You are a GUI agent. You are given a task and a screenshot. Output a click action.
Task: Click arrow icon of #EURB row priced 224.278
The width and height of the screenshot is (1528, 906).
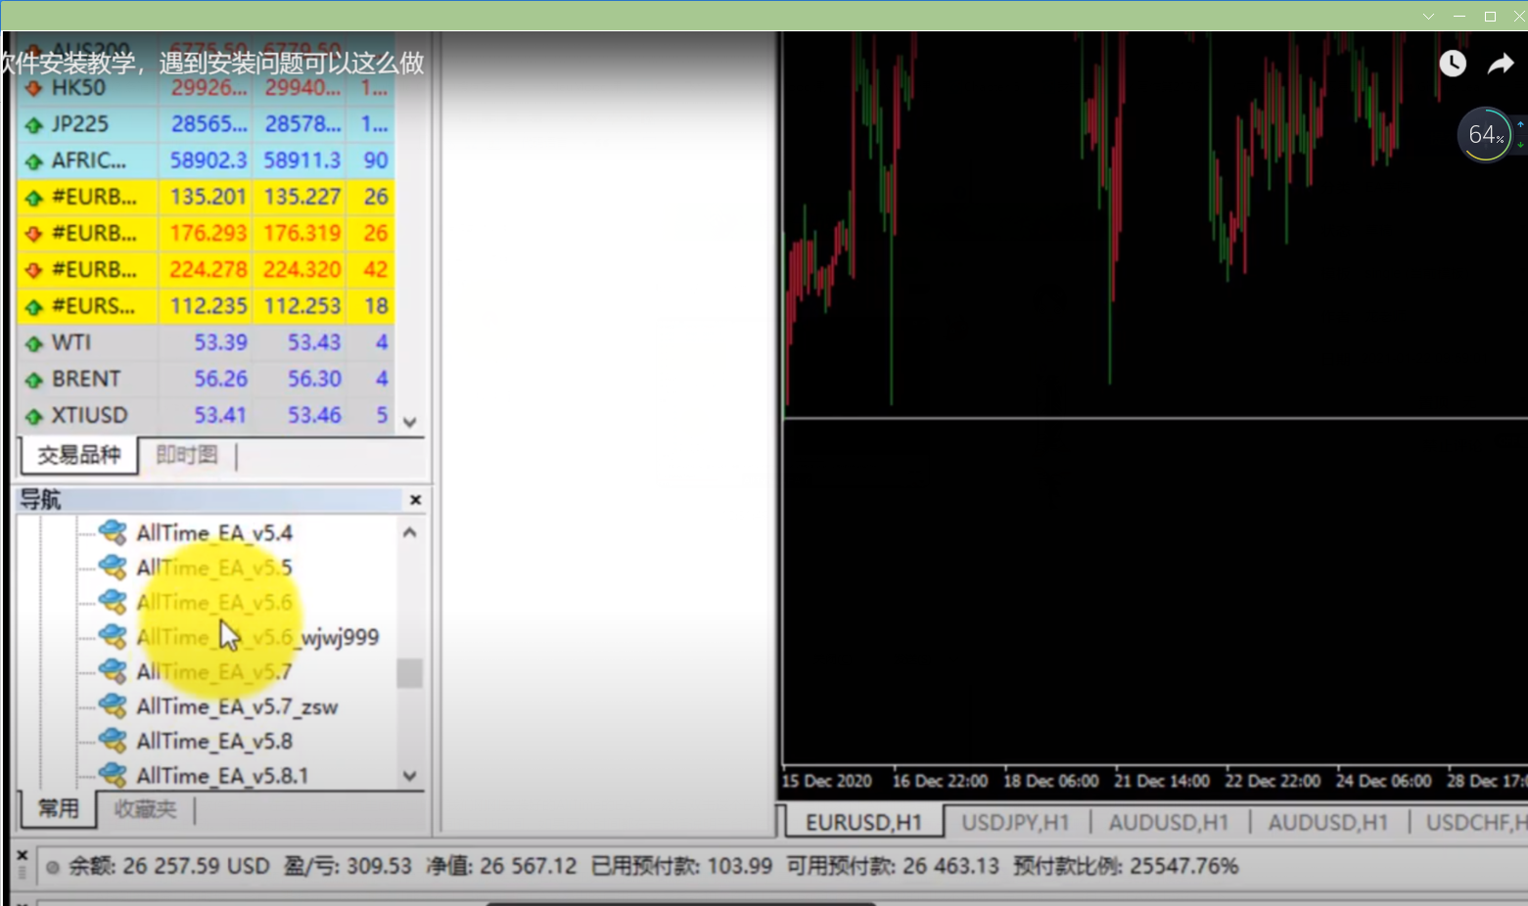point(34,270)
